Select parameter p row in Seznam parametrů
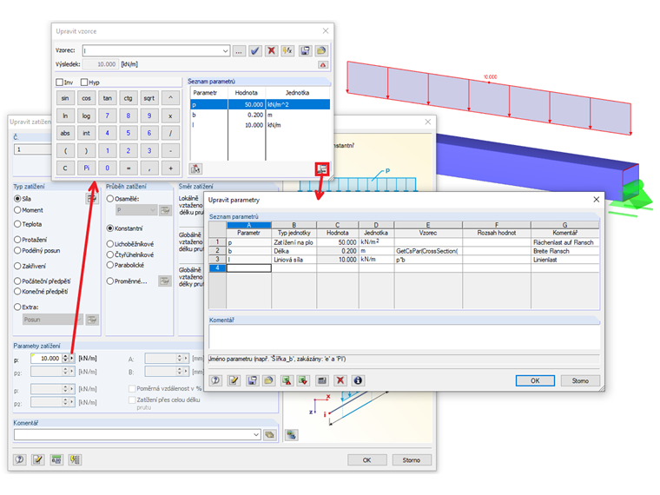Viewport: 660px width, 495px height. pyautogui.click(x=261, y=104)
